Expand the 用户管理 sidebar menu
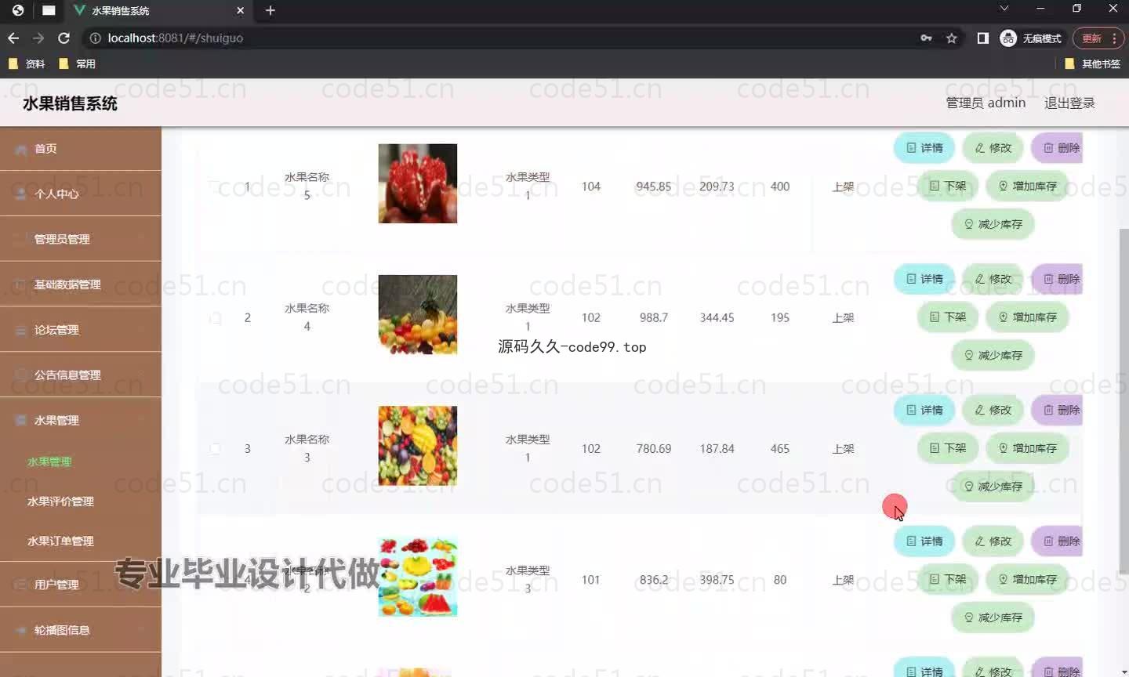1129x677 pixels. [81, 585]
